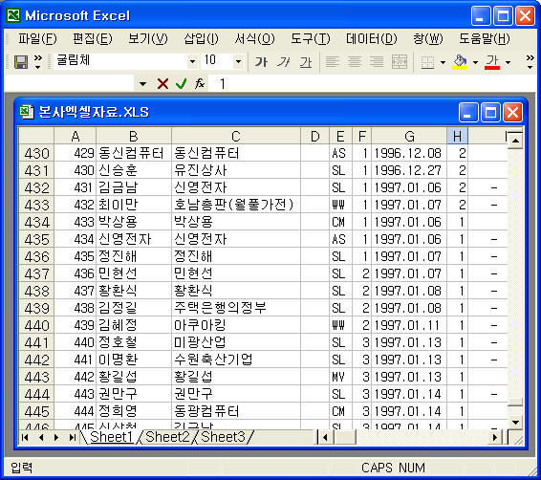Screen dimensions: 541x480
Task: Open Name Box dropdown arrow
Action: pyautogui.click(x=142, y=83)
